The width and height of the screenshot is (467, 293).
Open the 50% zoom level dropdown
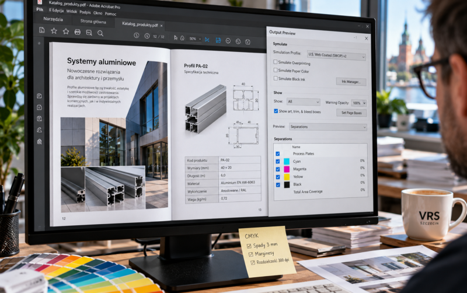click(x=195, y=39)
